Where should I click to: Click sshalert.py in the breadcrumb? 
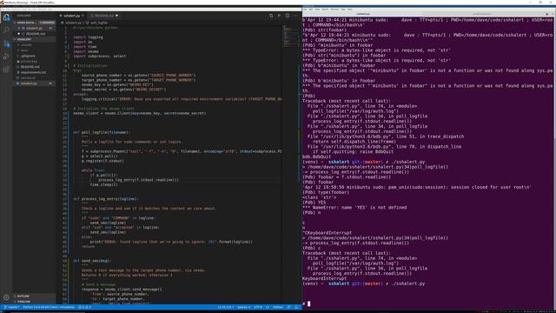tap(72, 23)
